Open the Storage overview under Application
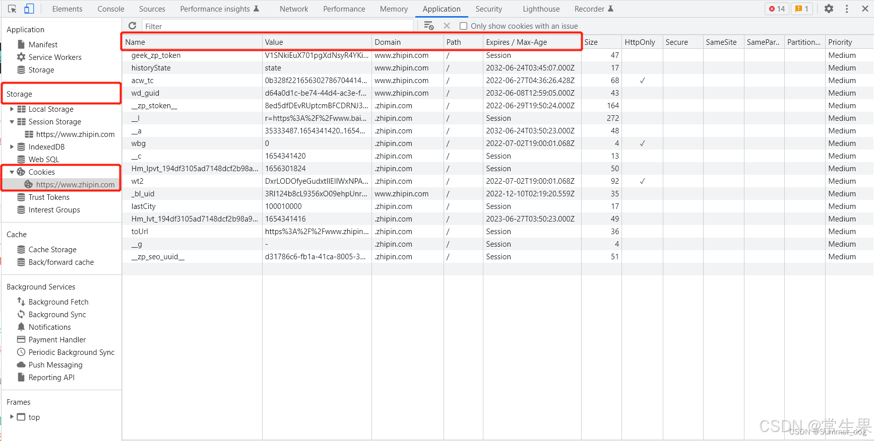Viewport: 874px width, 441px height. point(41,69)
